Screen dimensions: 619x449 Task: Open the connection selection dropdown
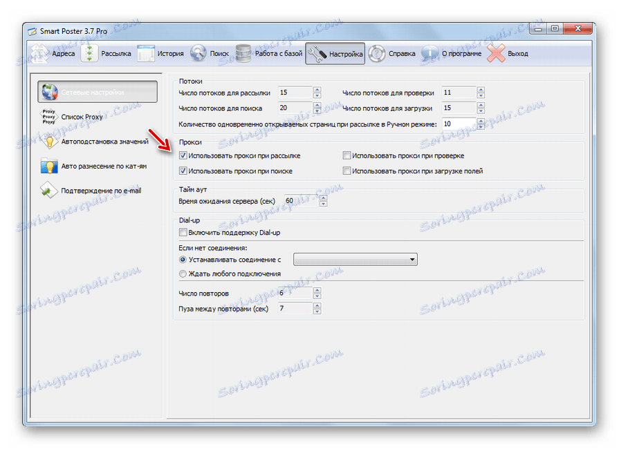pyautogui.click(x=355, y=260)
